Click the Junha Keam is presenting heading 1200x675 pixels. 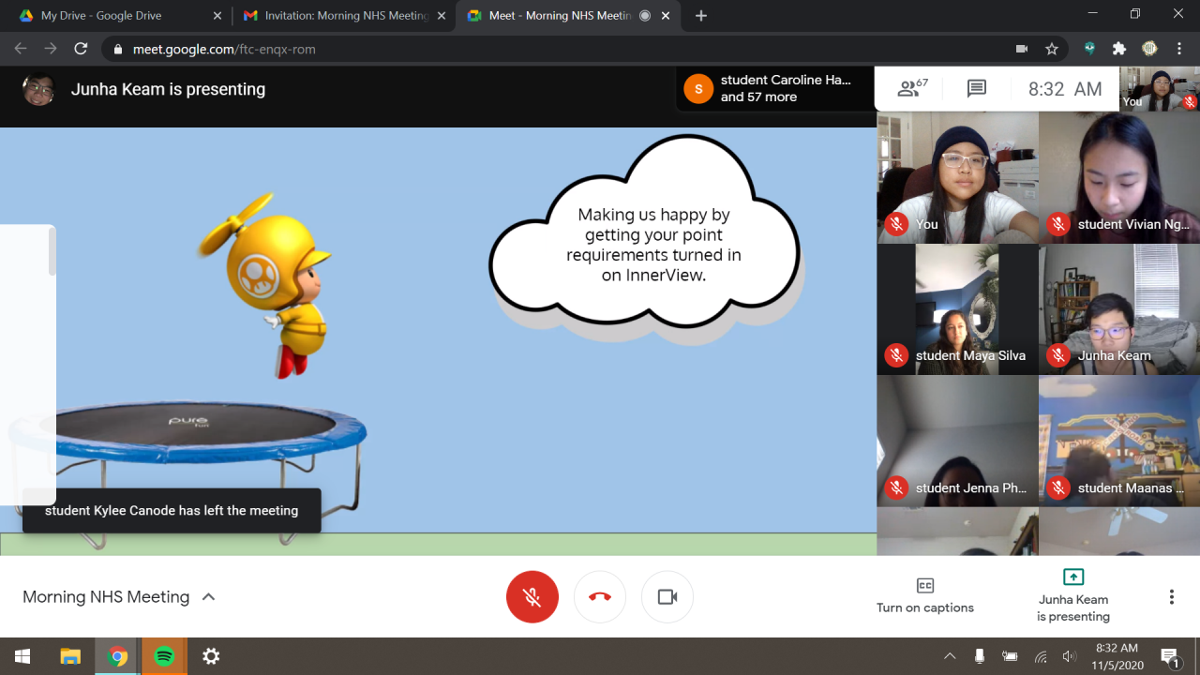[x=168, y=89]
